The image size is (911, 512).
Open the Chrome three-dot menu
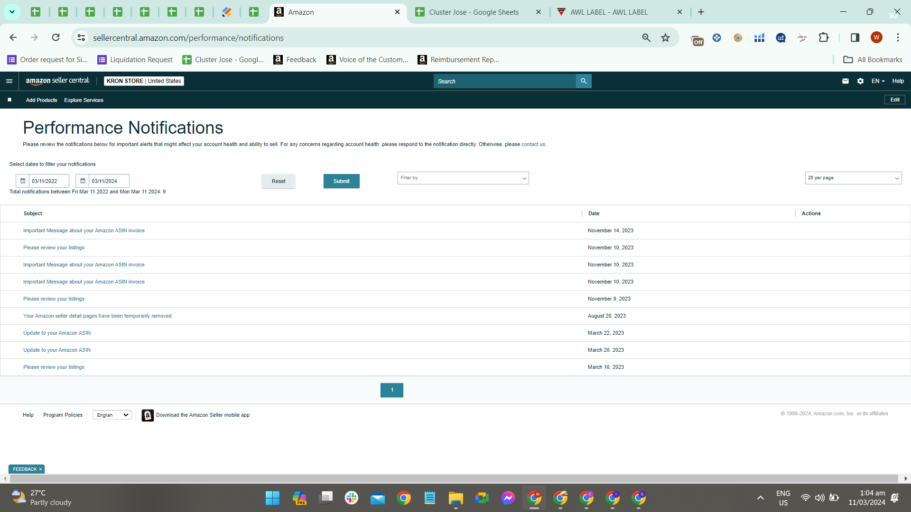[x=898, y=37]
